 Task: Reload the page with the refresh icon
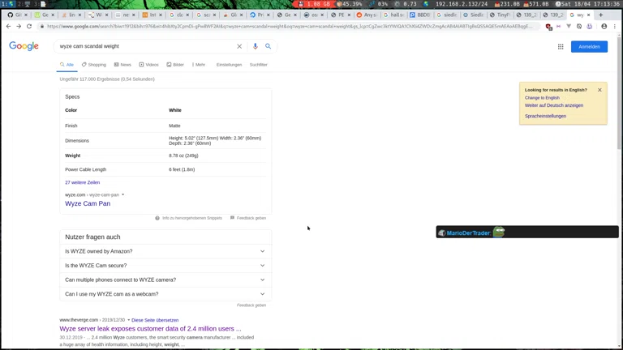pyautogui.click(x=29, y=26)
